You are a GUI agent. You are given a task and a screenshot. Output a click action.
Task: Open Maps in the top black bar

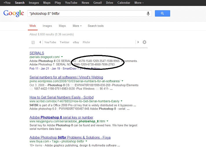coord(47,3)
